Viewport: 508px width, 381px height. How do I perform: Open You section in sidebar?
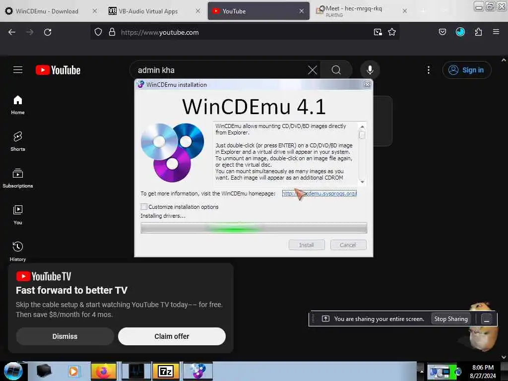pyautogui.click(x=18, y=215)
